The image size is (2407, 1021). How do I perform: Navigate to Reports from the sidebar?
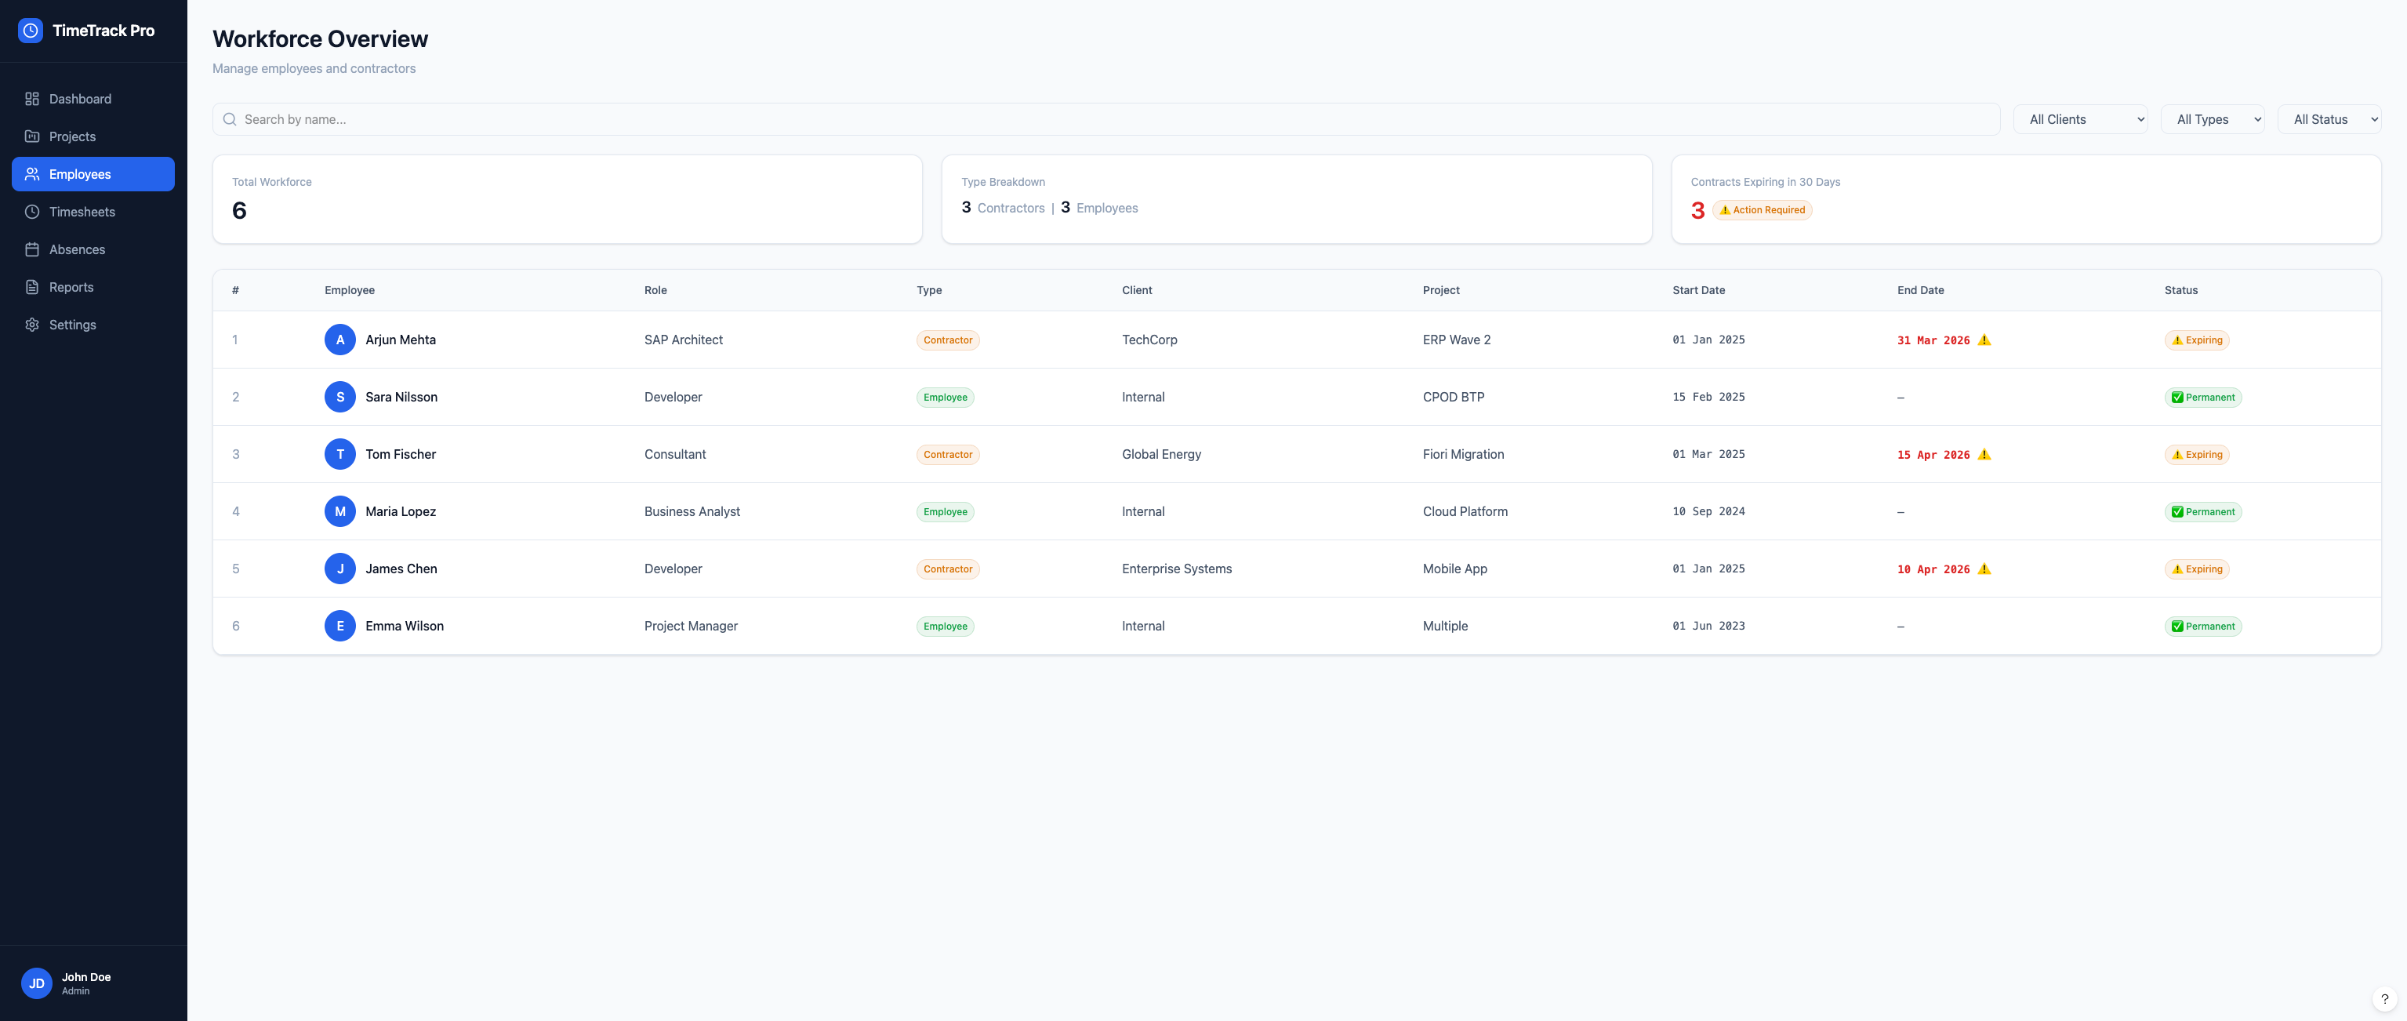[71, 287]
